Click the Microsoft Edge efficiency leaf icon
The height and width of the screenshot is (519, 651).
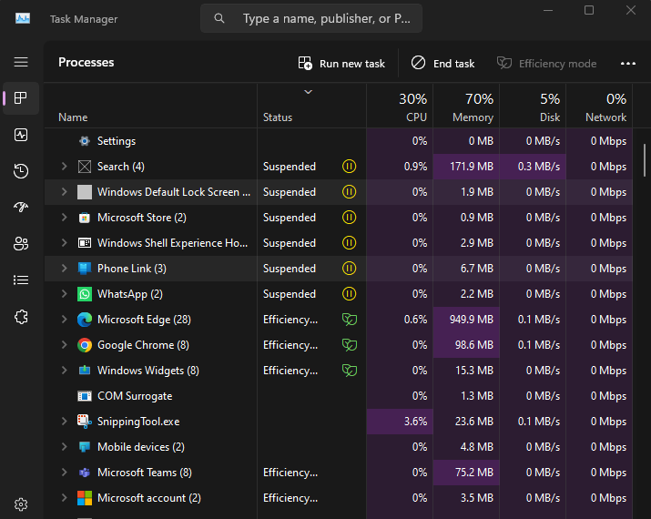[x=350, y=320]
